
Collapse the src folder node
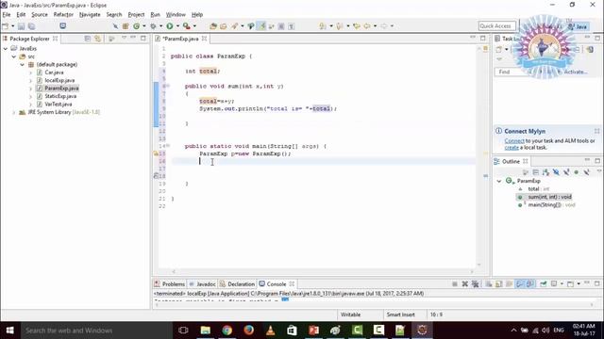click(x=14, y=56)
